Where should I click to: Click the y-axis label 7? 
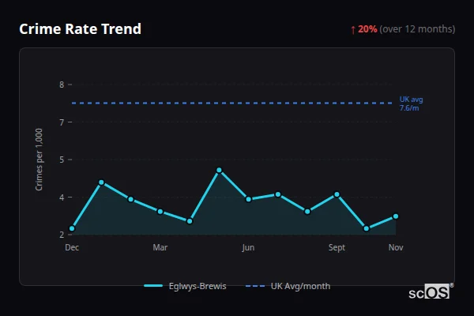[x=62, y=122]
